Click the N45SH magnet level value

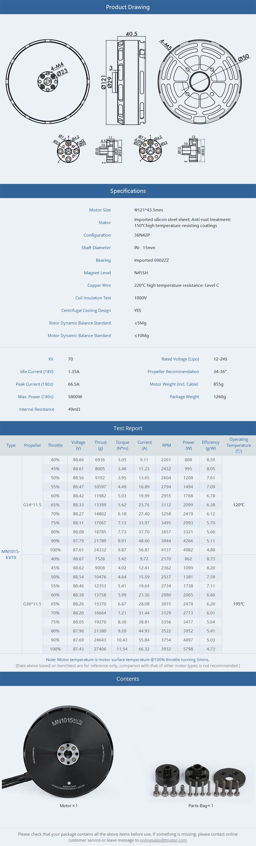point(141,273)
